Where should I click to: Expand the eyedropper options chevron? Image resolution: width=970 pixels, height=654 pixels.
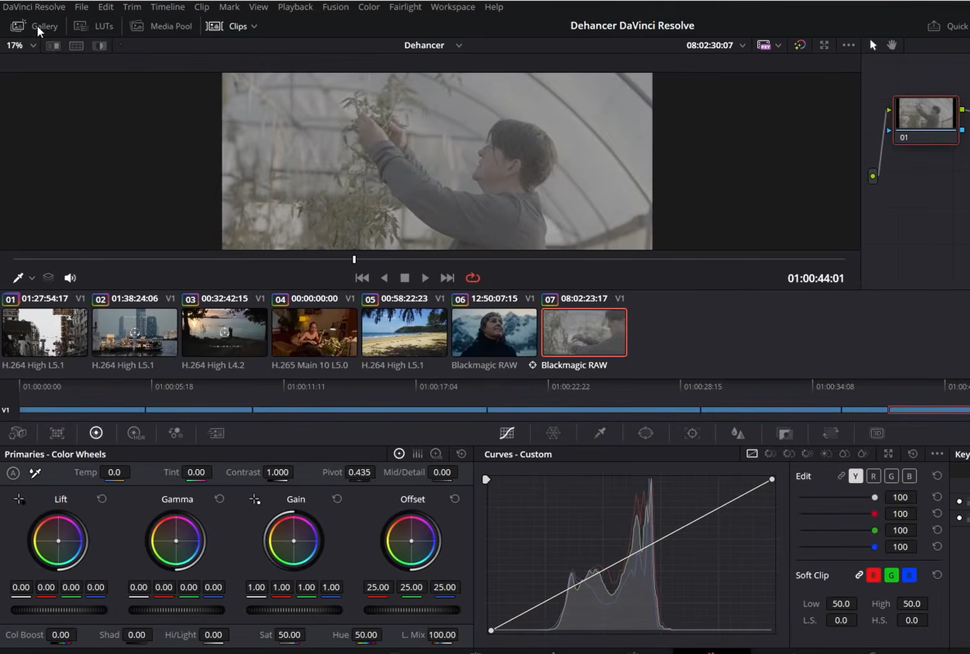coord(32,278)
